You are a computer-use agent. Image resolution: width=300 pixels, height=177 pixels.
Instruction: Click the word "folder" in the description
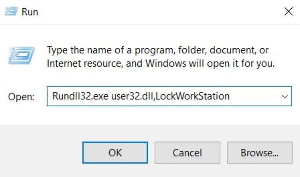(192, 50)
